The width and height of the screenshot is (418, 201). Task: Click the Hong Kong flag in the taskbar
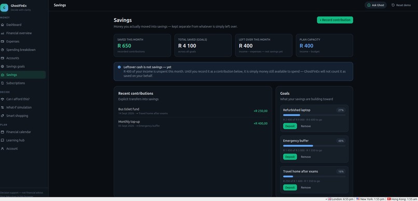[388, 199]
